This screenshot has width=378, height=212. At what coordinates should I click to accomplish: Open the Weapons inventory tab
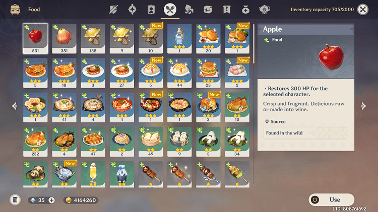tap(113, 10)
